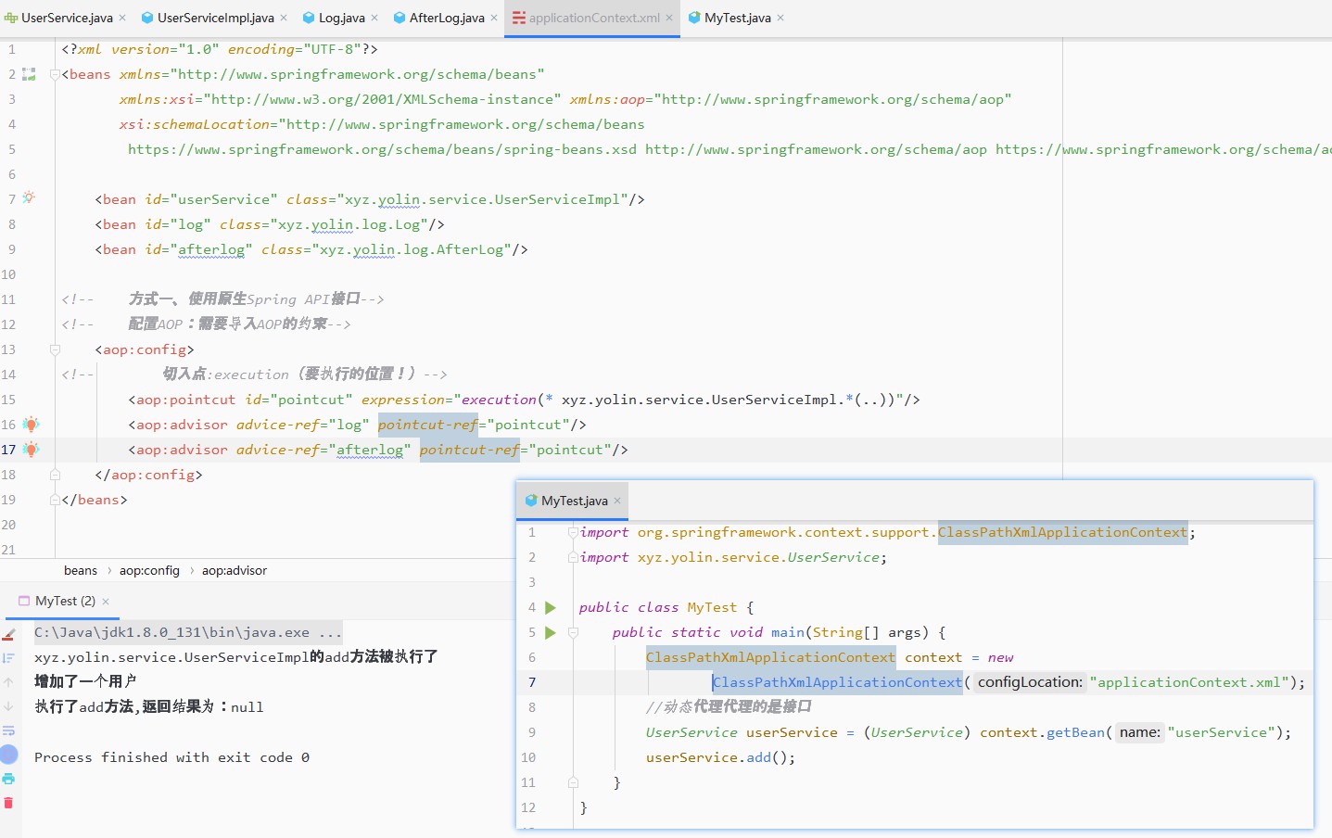Click the fold end marker on line 18
The width and height of the screenshot is (1332, 838).
click(x=55, y=475)
